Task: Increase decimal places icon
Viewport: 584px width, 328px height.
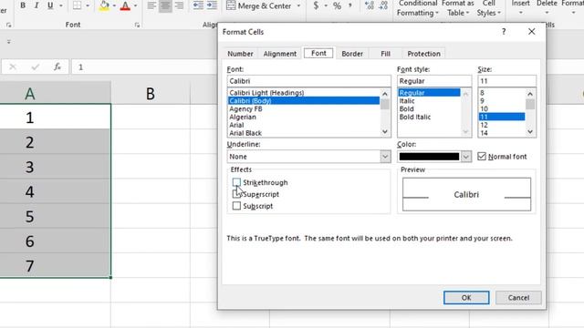Action: (369, 5)
